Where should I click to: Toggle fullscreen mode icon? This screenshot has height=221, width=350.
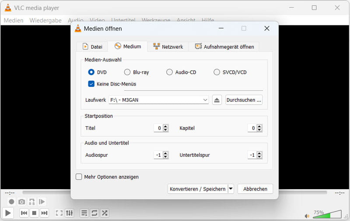tap(59, 213)
